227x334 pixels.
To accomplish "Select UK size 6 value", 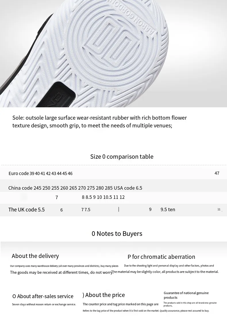I will (x=61, y=210).
